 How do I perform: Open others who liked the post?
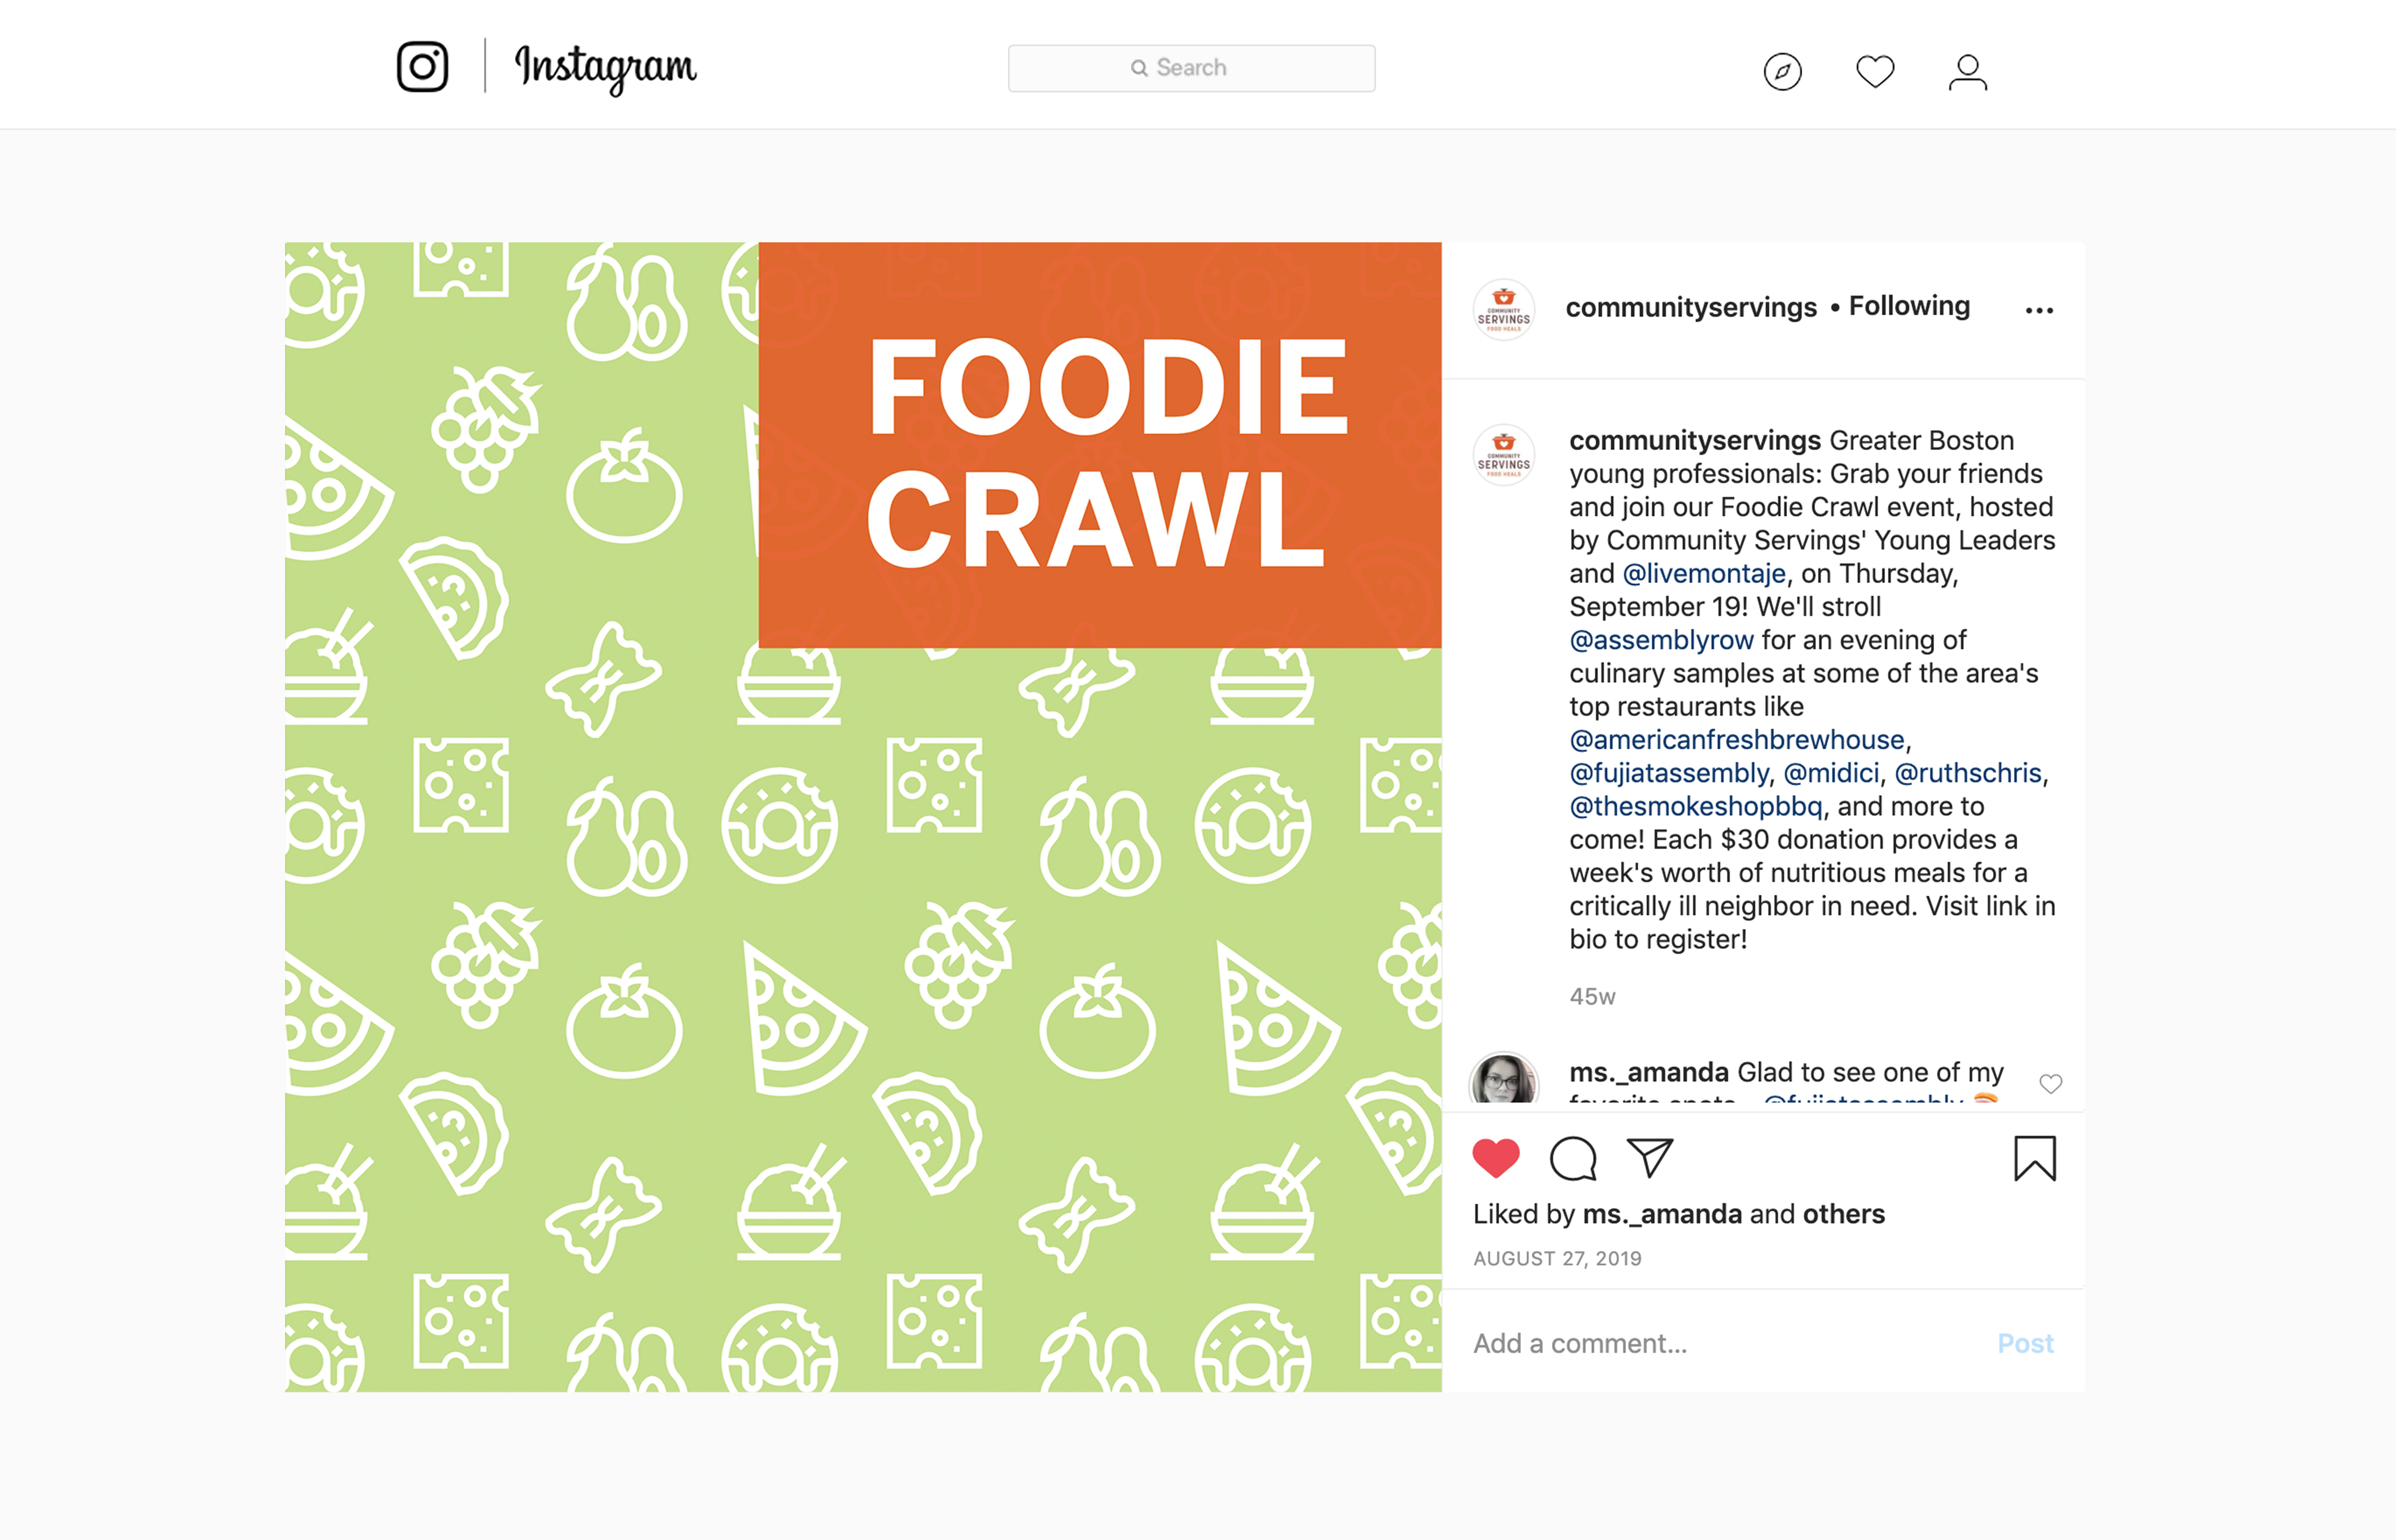click(1843, 1214)
